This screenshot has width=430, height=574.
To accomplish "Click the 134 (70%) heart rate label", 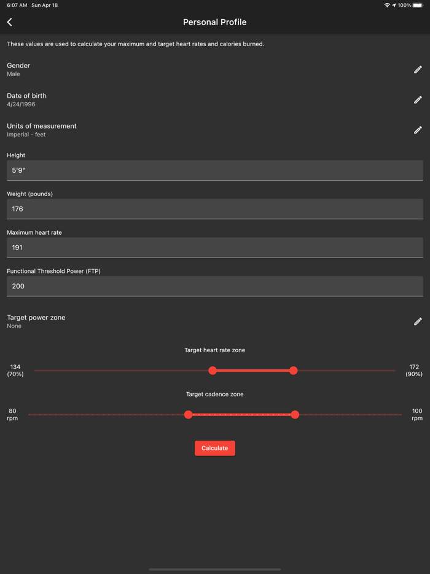I will [x=15, y=371].
